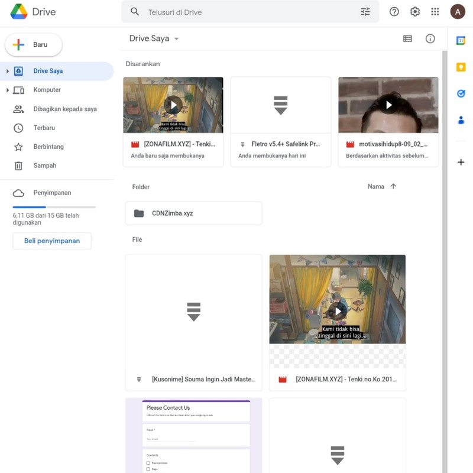Open Google Tasks in the side panel
Screen dimensions: 473x473
pos(461,93)
